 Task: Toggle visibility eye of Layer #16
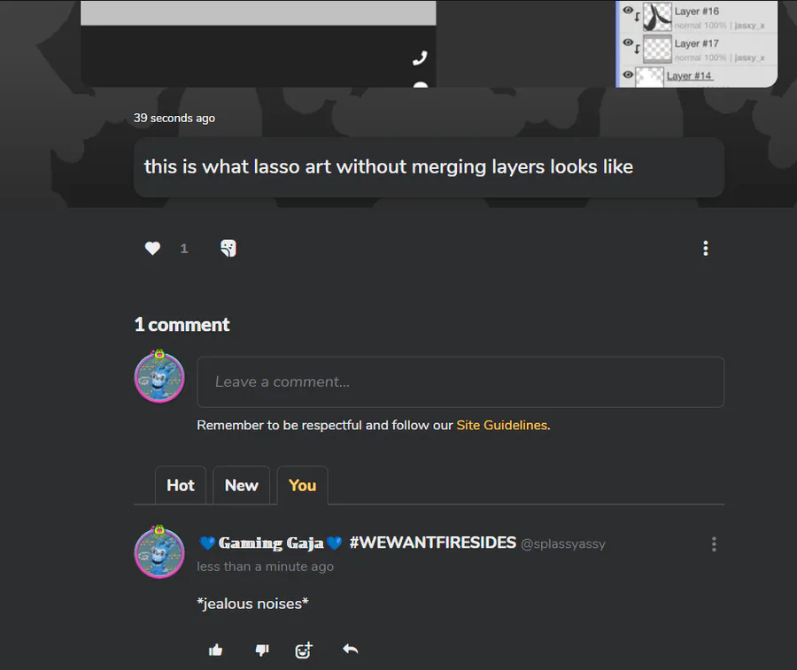click(628, 10)
